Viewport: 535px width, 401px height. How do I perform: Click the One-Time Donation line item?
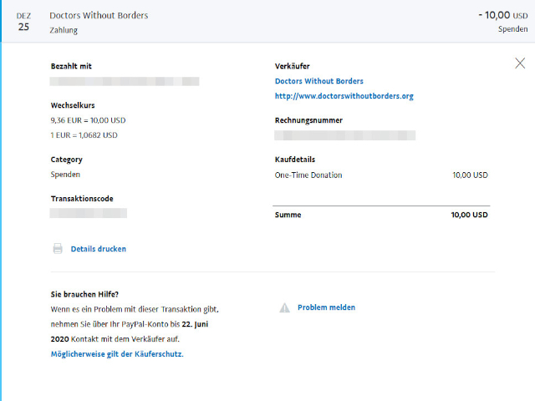[x=308, y=175]
